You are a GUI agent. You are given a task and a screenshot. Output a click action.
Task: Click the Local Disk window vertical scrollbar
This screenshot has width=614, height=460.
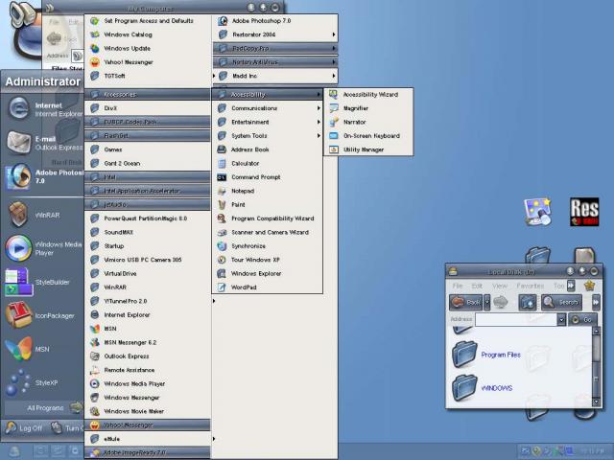pos(597,366)
